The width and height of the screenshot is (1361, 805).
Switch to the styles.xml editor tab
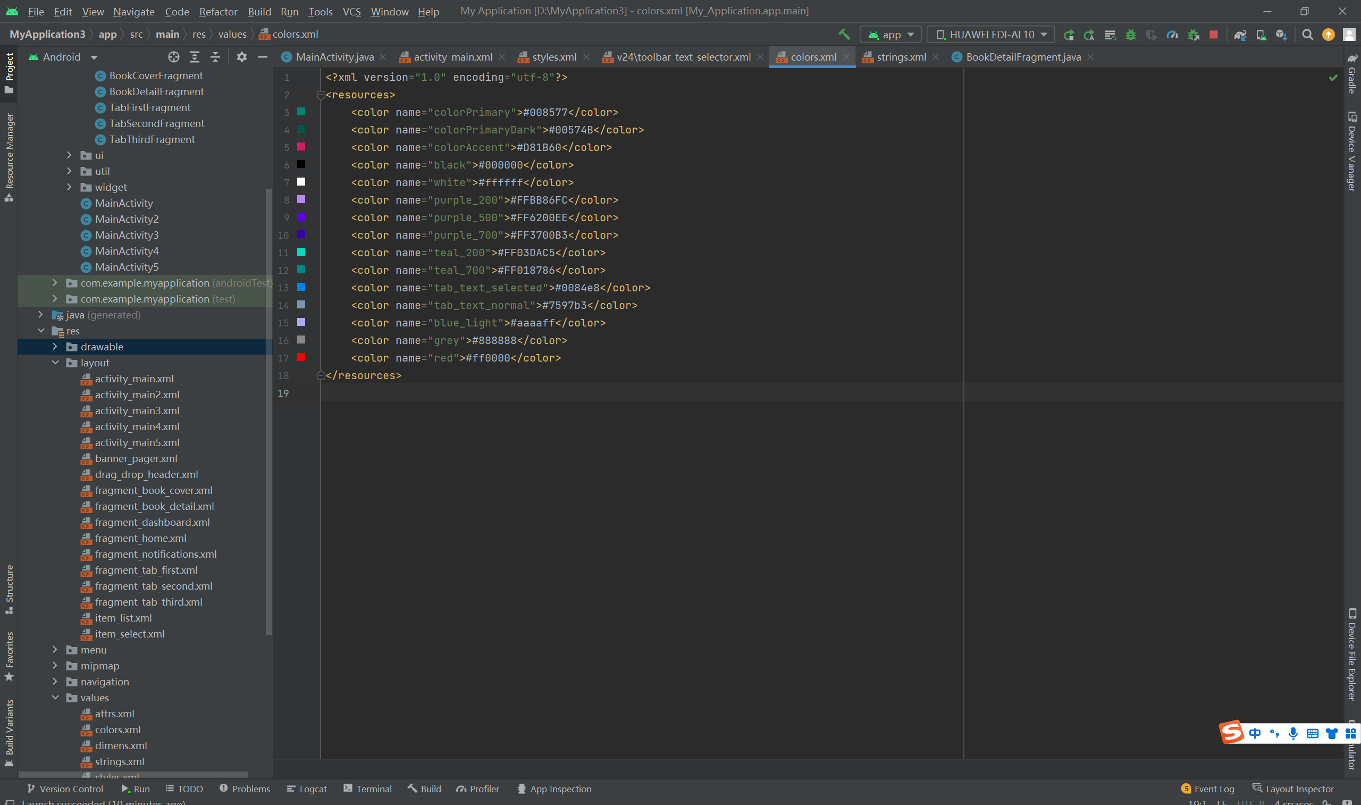(553, 57)
